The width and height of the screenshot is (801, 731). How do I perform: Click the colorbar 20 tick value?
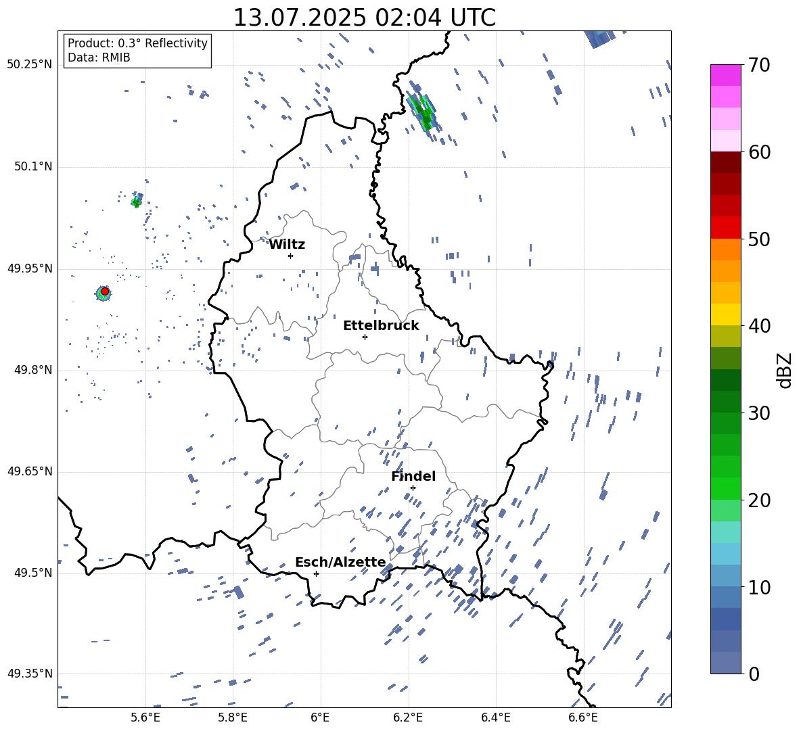point(759,500)
